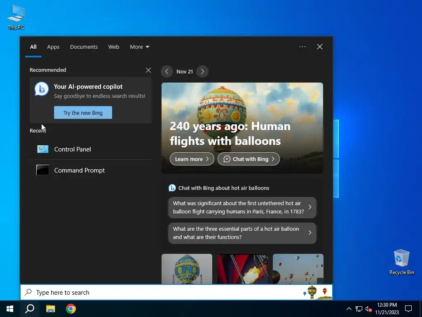Click the magnifier icon inside search box
The image size is (422, 317).
(28, 292)
